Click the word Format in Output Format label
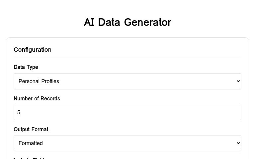255x159 pixels. click(x=40, y=129)
